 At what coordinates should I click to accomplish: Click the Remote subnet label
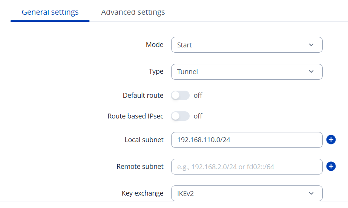pyautogui.click(x=140, y=167)
